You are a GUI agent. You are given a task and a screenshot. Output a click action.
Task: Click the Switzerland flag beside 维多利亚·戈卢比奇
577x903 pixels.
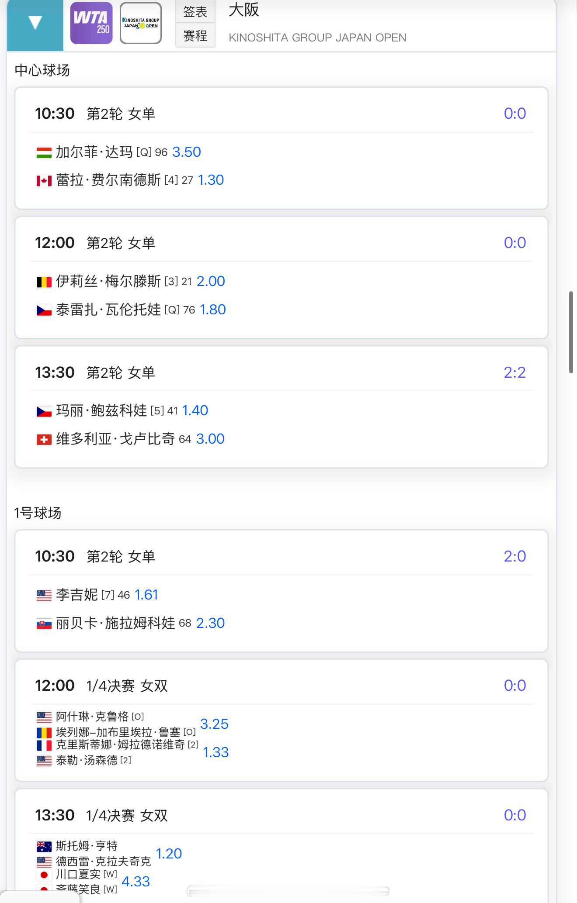pyautogui.click(x=44, y=439)
